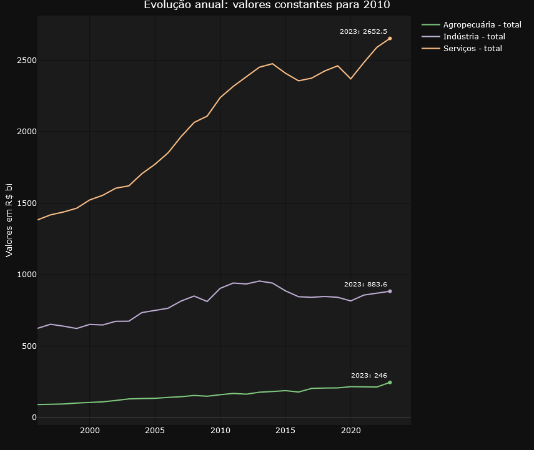The image size is (534, 450).
Task: Toggle Serviços - total legend entry
Action: click(x=462, y=48)
